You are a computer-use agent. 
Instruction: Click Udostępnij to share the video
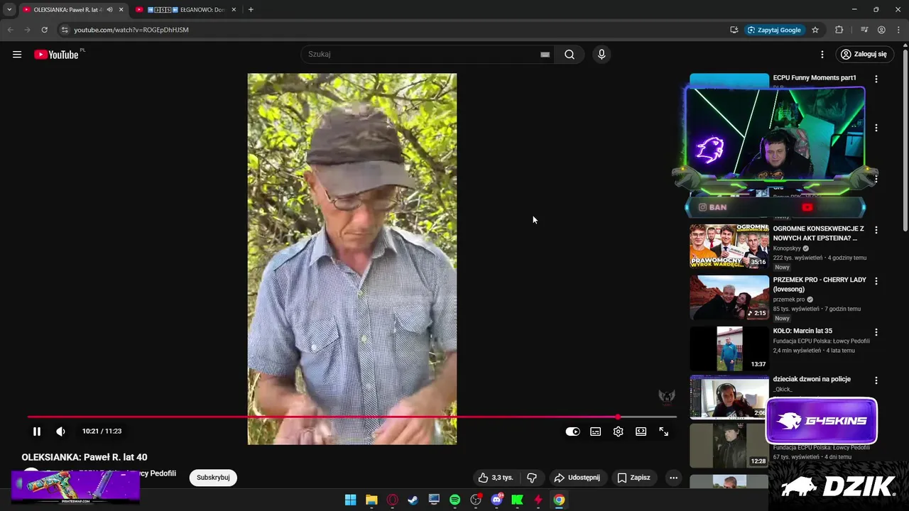(577, 478)
